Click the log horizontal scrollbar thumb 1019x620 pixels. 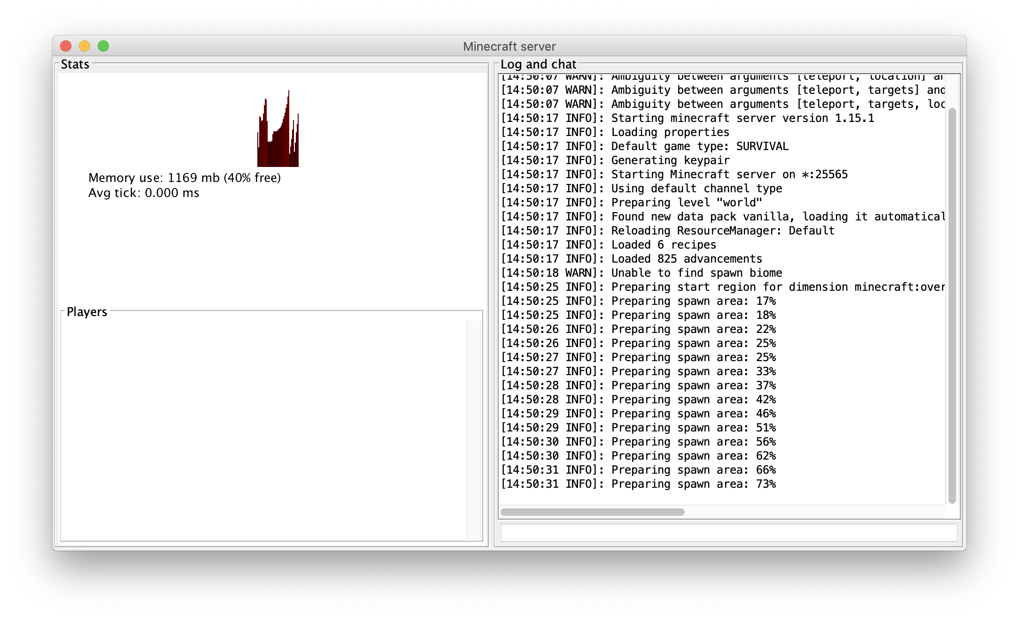point(593,512)
